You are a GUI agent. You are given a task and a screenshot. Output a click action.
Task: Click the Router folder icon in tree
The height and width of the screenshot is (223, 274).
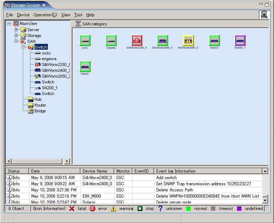(x=30, y=105)
